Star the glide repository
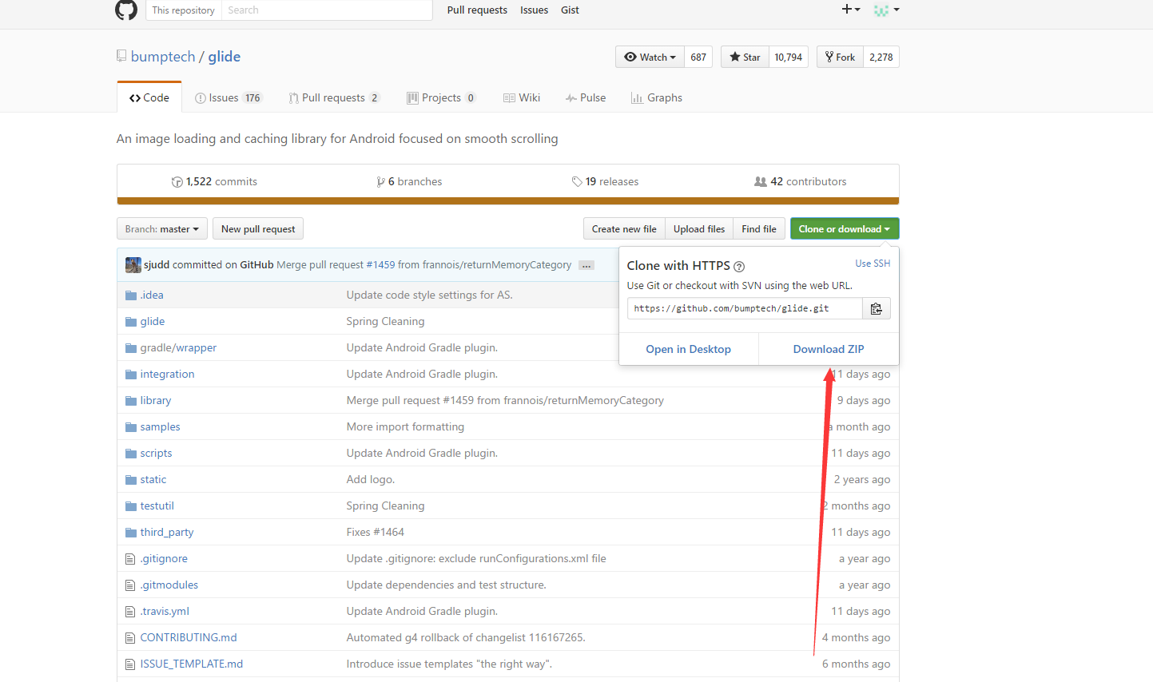 tap(745, 57)
